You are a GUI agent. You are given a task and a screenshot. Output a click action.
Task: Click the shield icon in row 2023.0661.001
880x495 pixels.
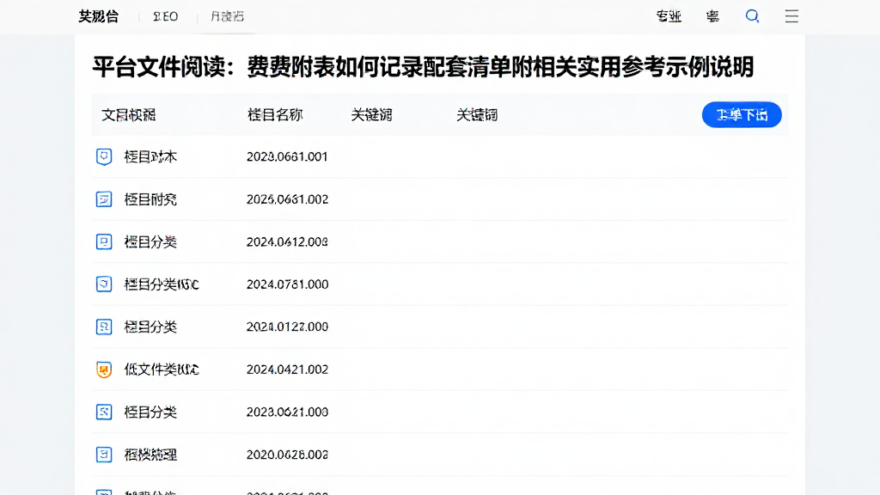click(104, 156)
